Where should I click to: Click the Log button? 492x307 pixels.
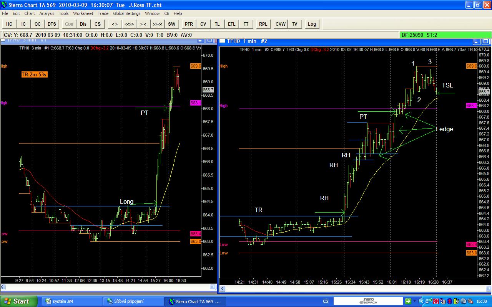[x=312, y=24]
